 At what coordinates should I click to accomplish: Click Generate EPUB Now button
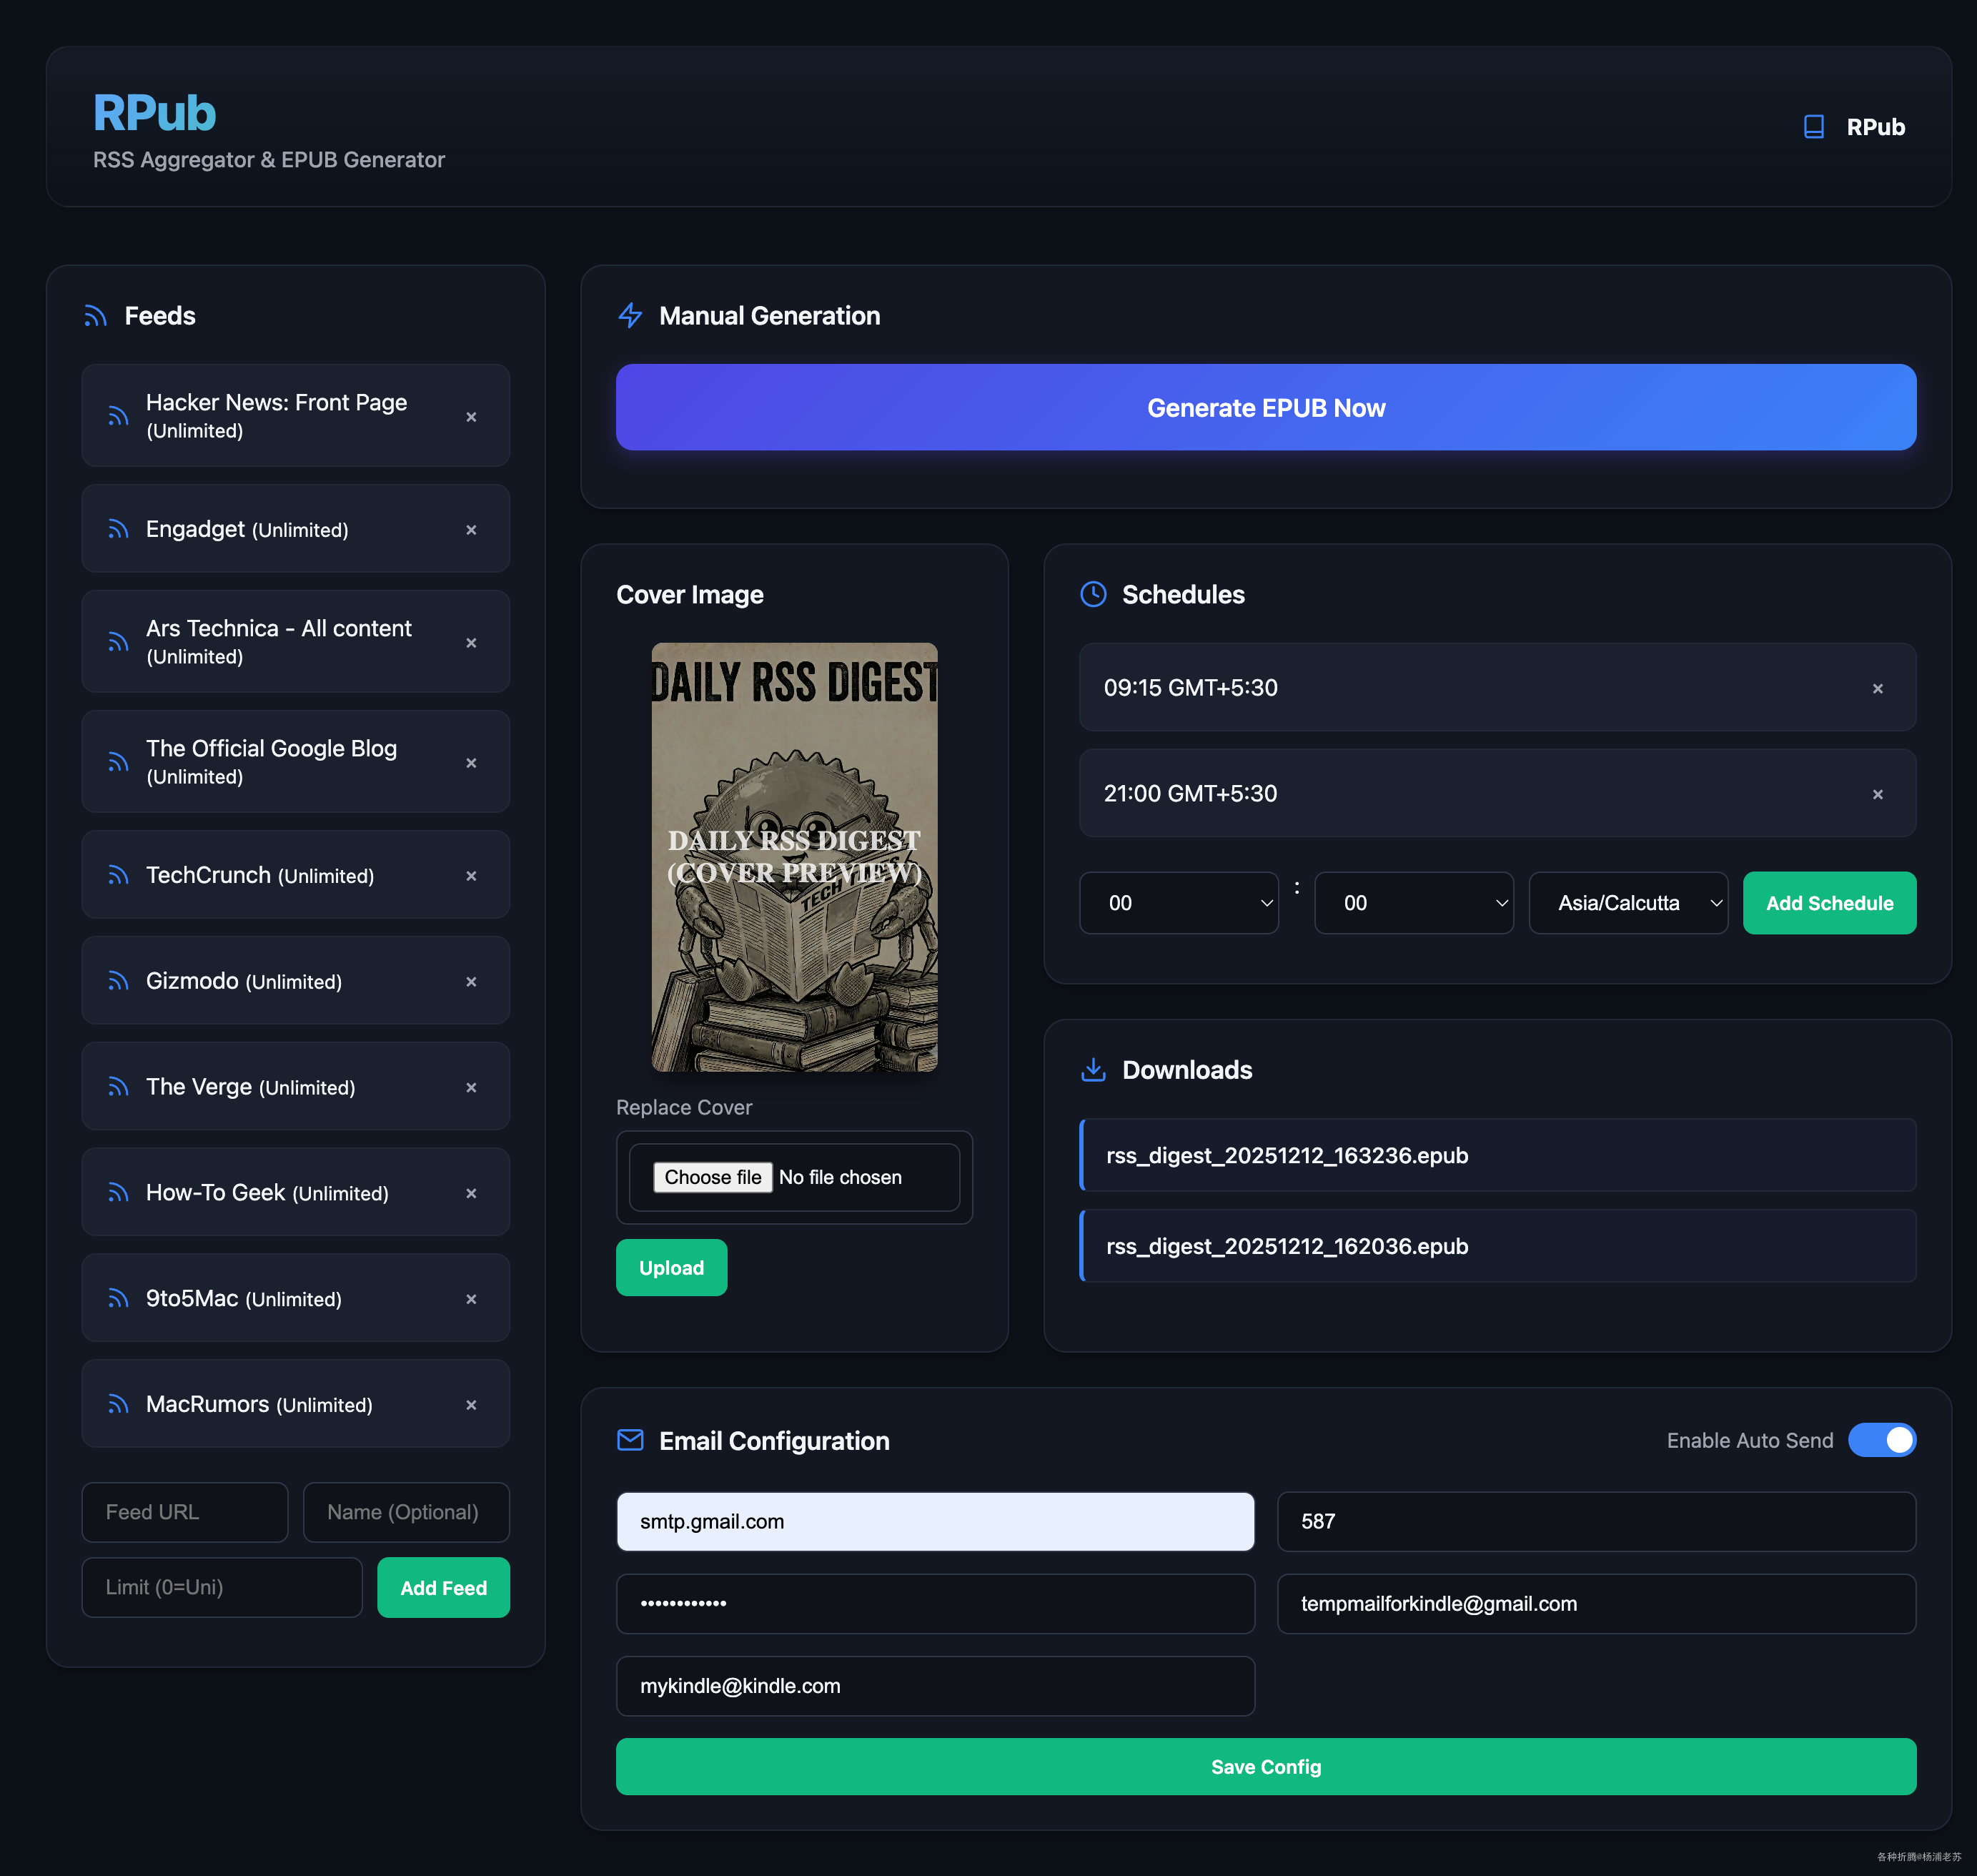coord(1265,408)
